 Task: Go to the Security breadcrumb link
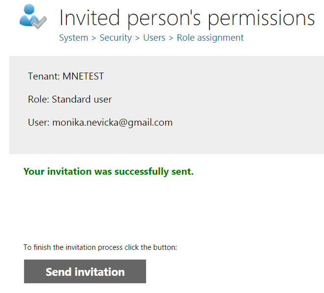click(116, 38)
